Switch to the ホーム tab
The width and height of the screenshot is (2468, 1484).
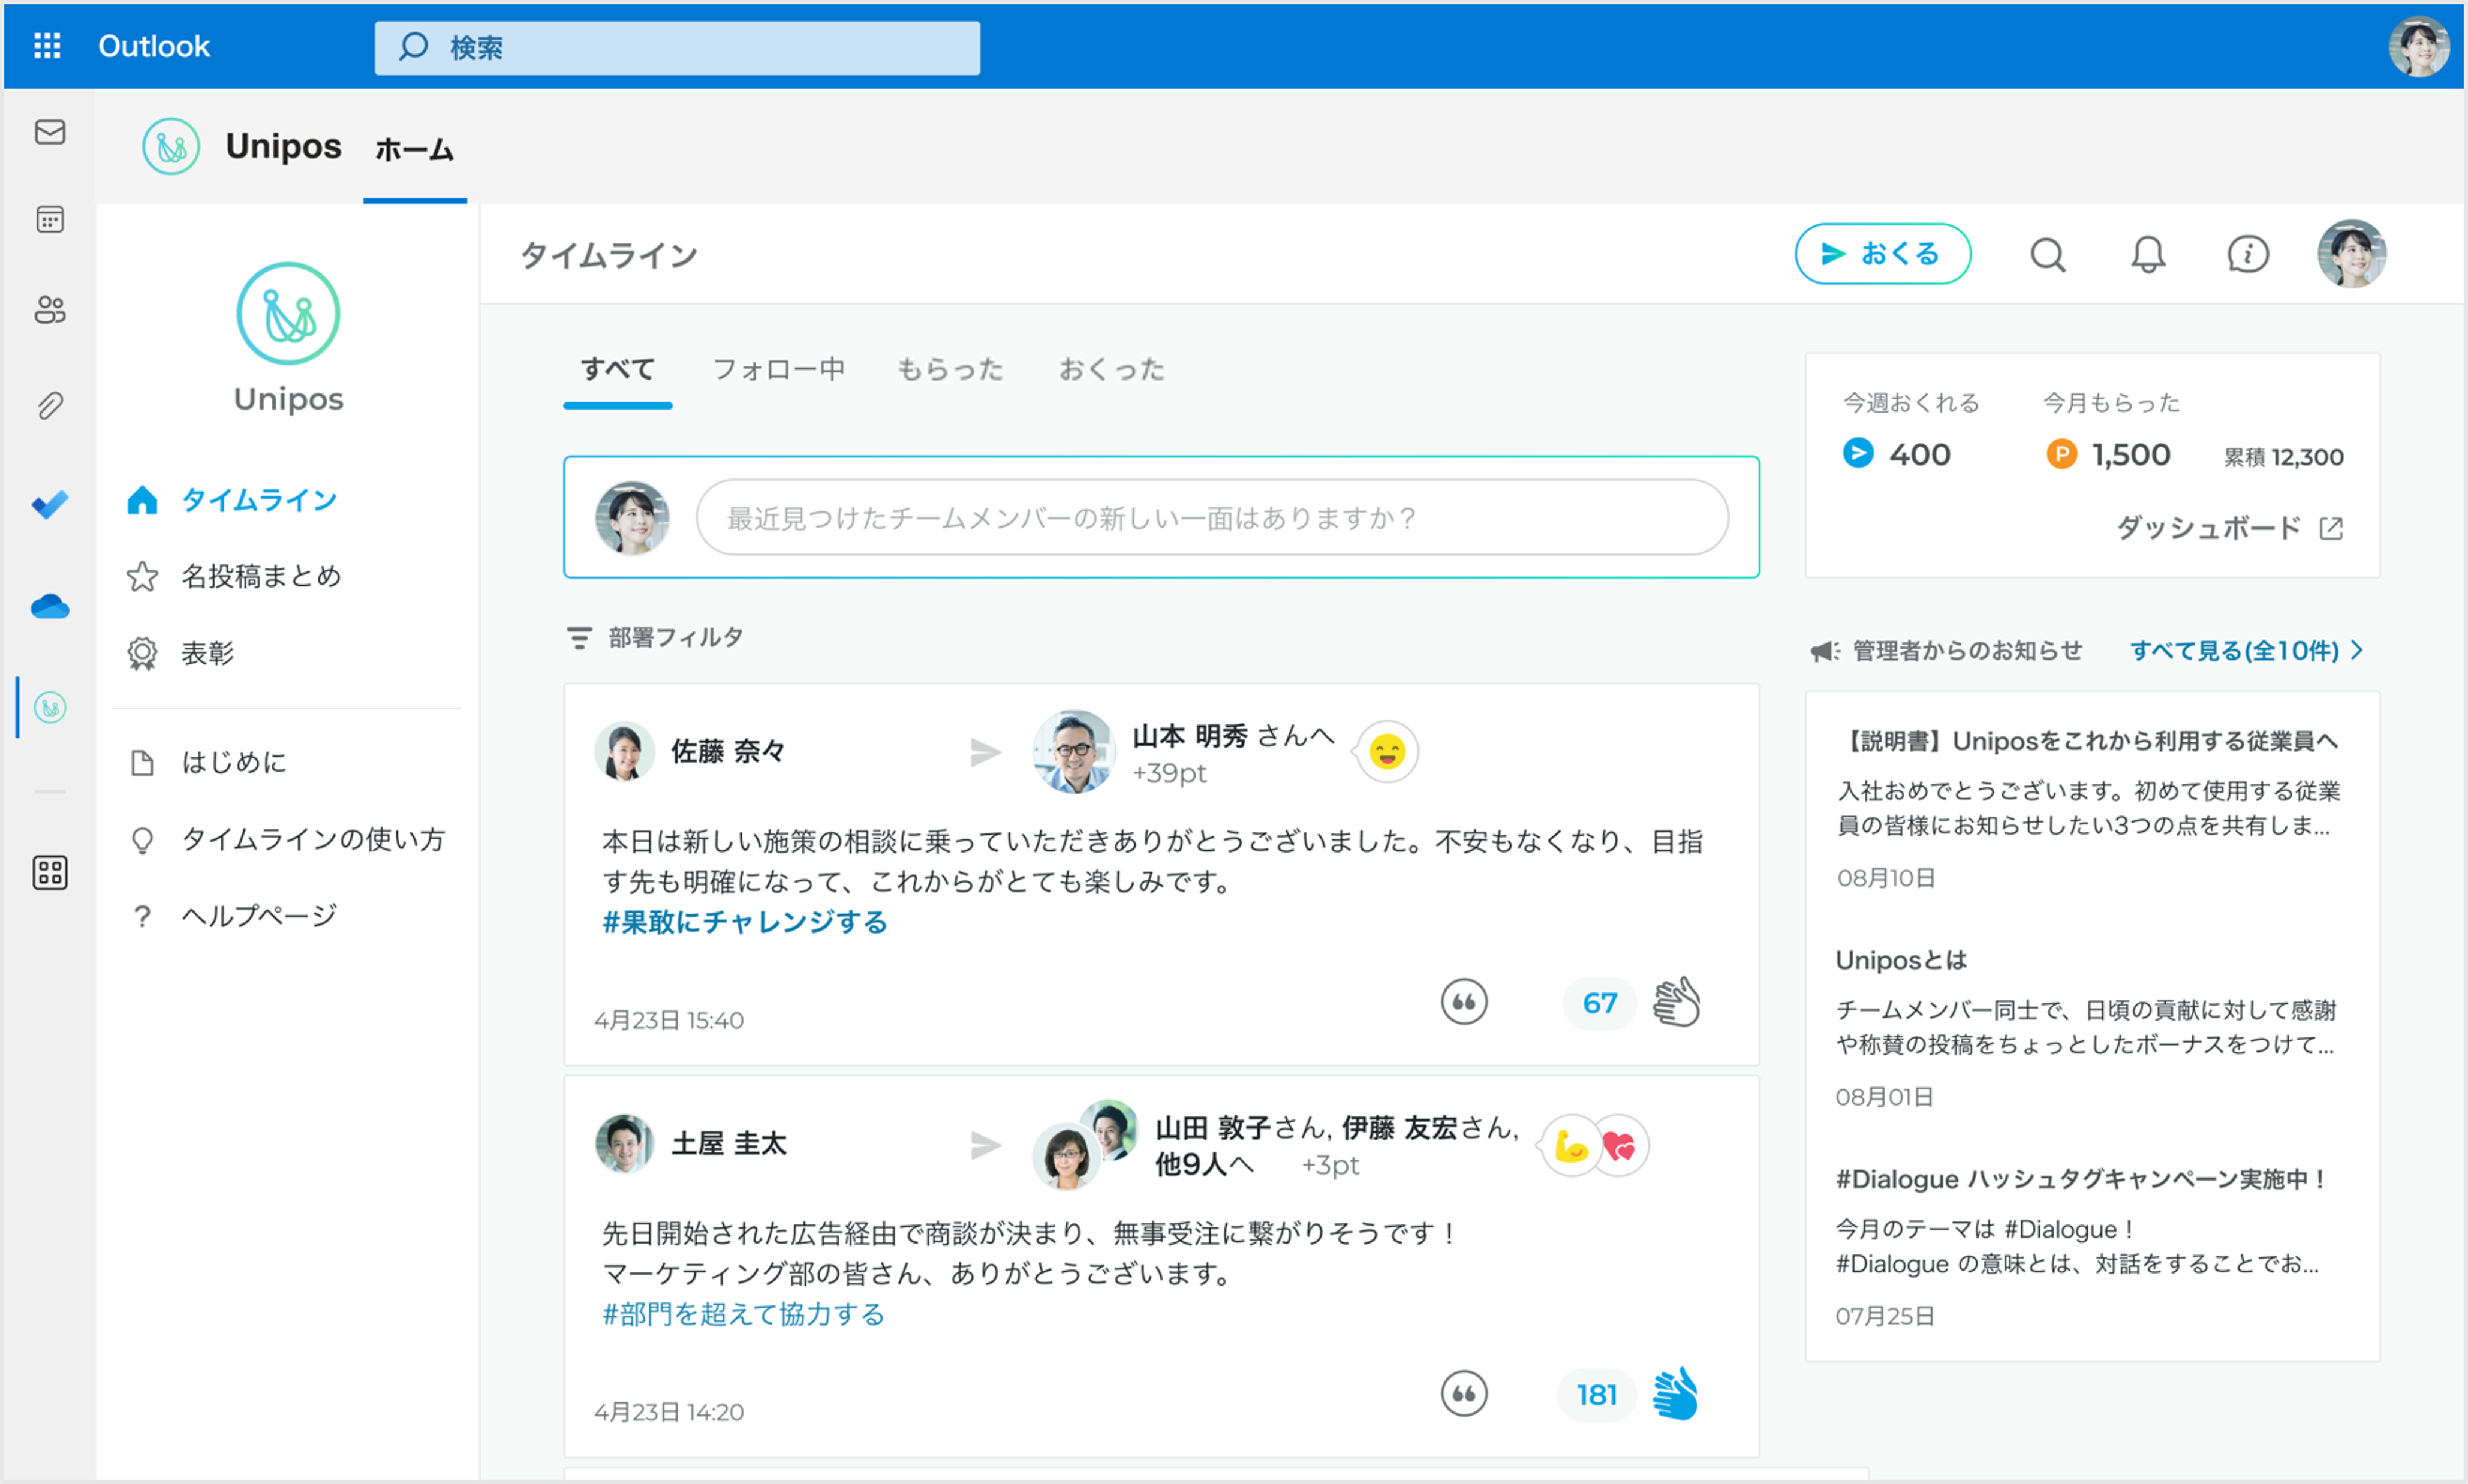(415, 150)
